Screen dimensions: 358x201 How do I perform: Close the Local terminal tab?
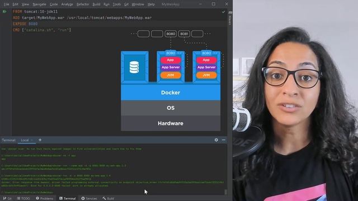[x=32, y=140]
